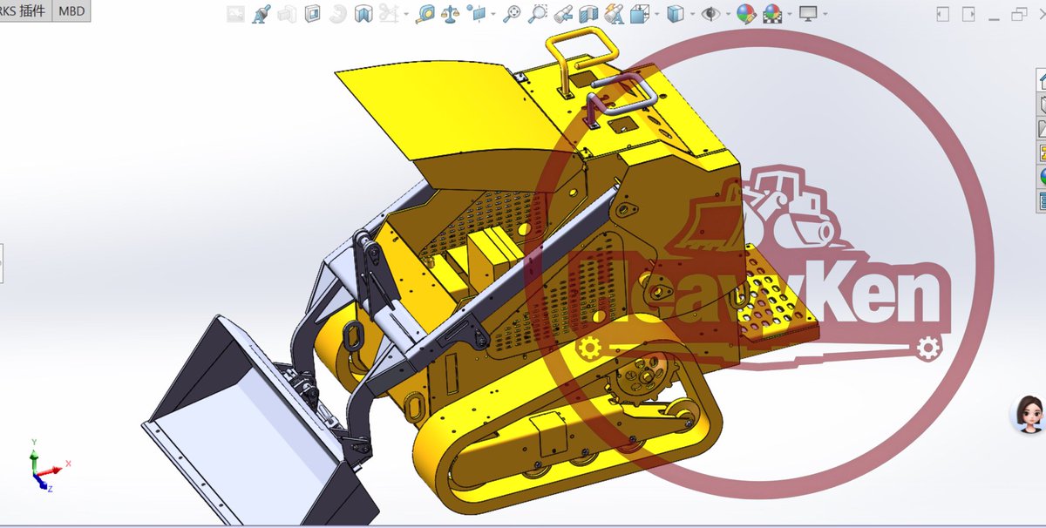
Task: Select the Zoom to Area tool
Action: (x=537, y=12)
